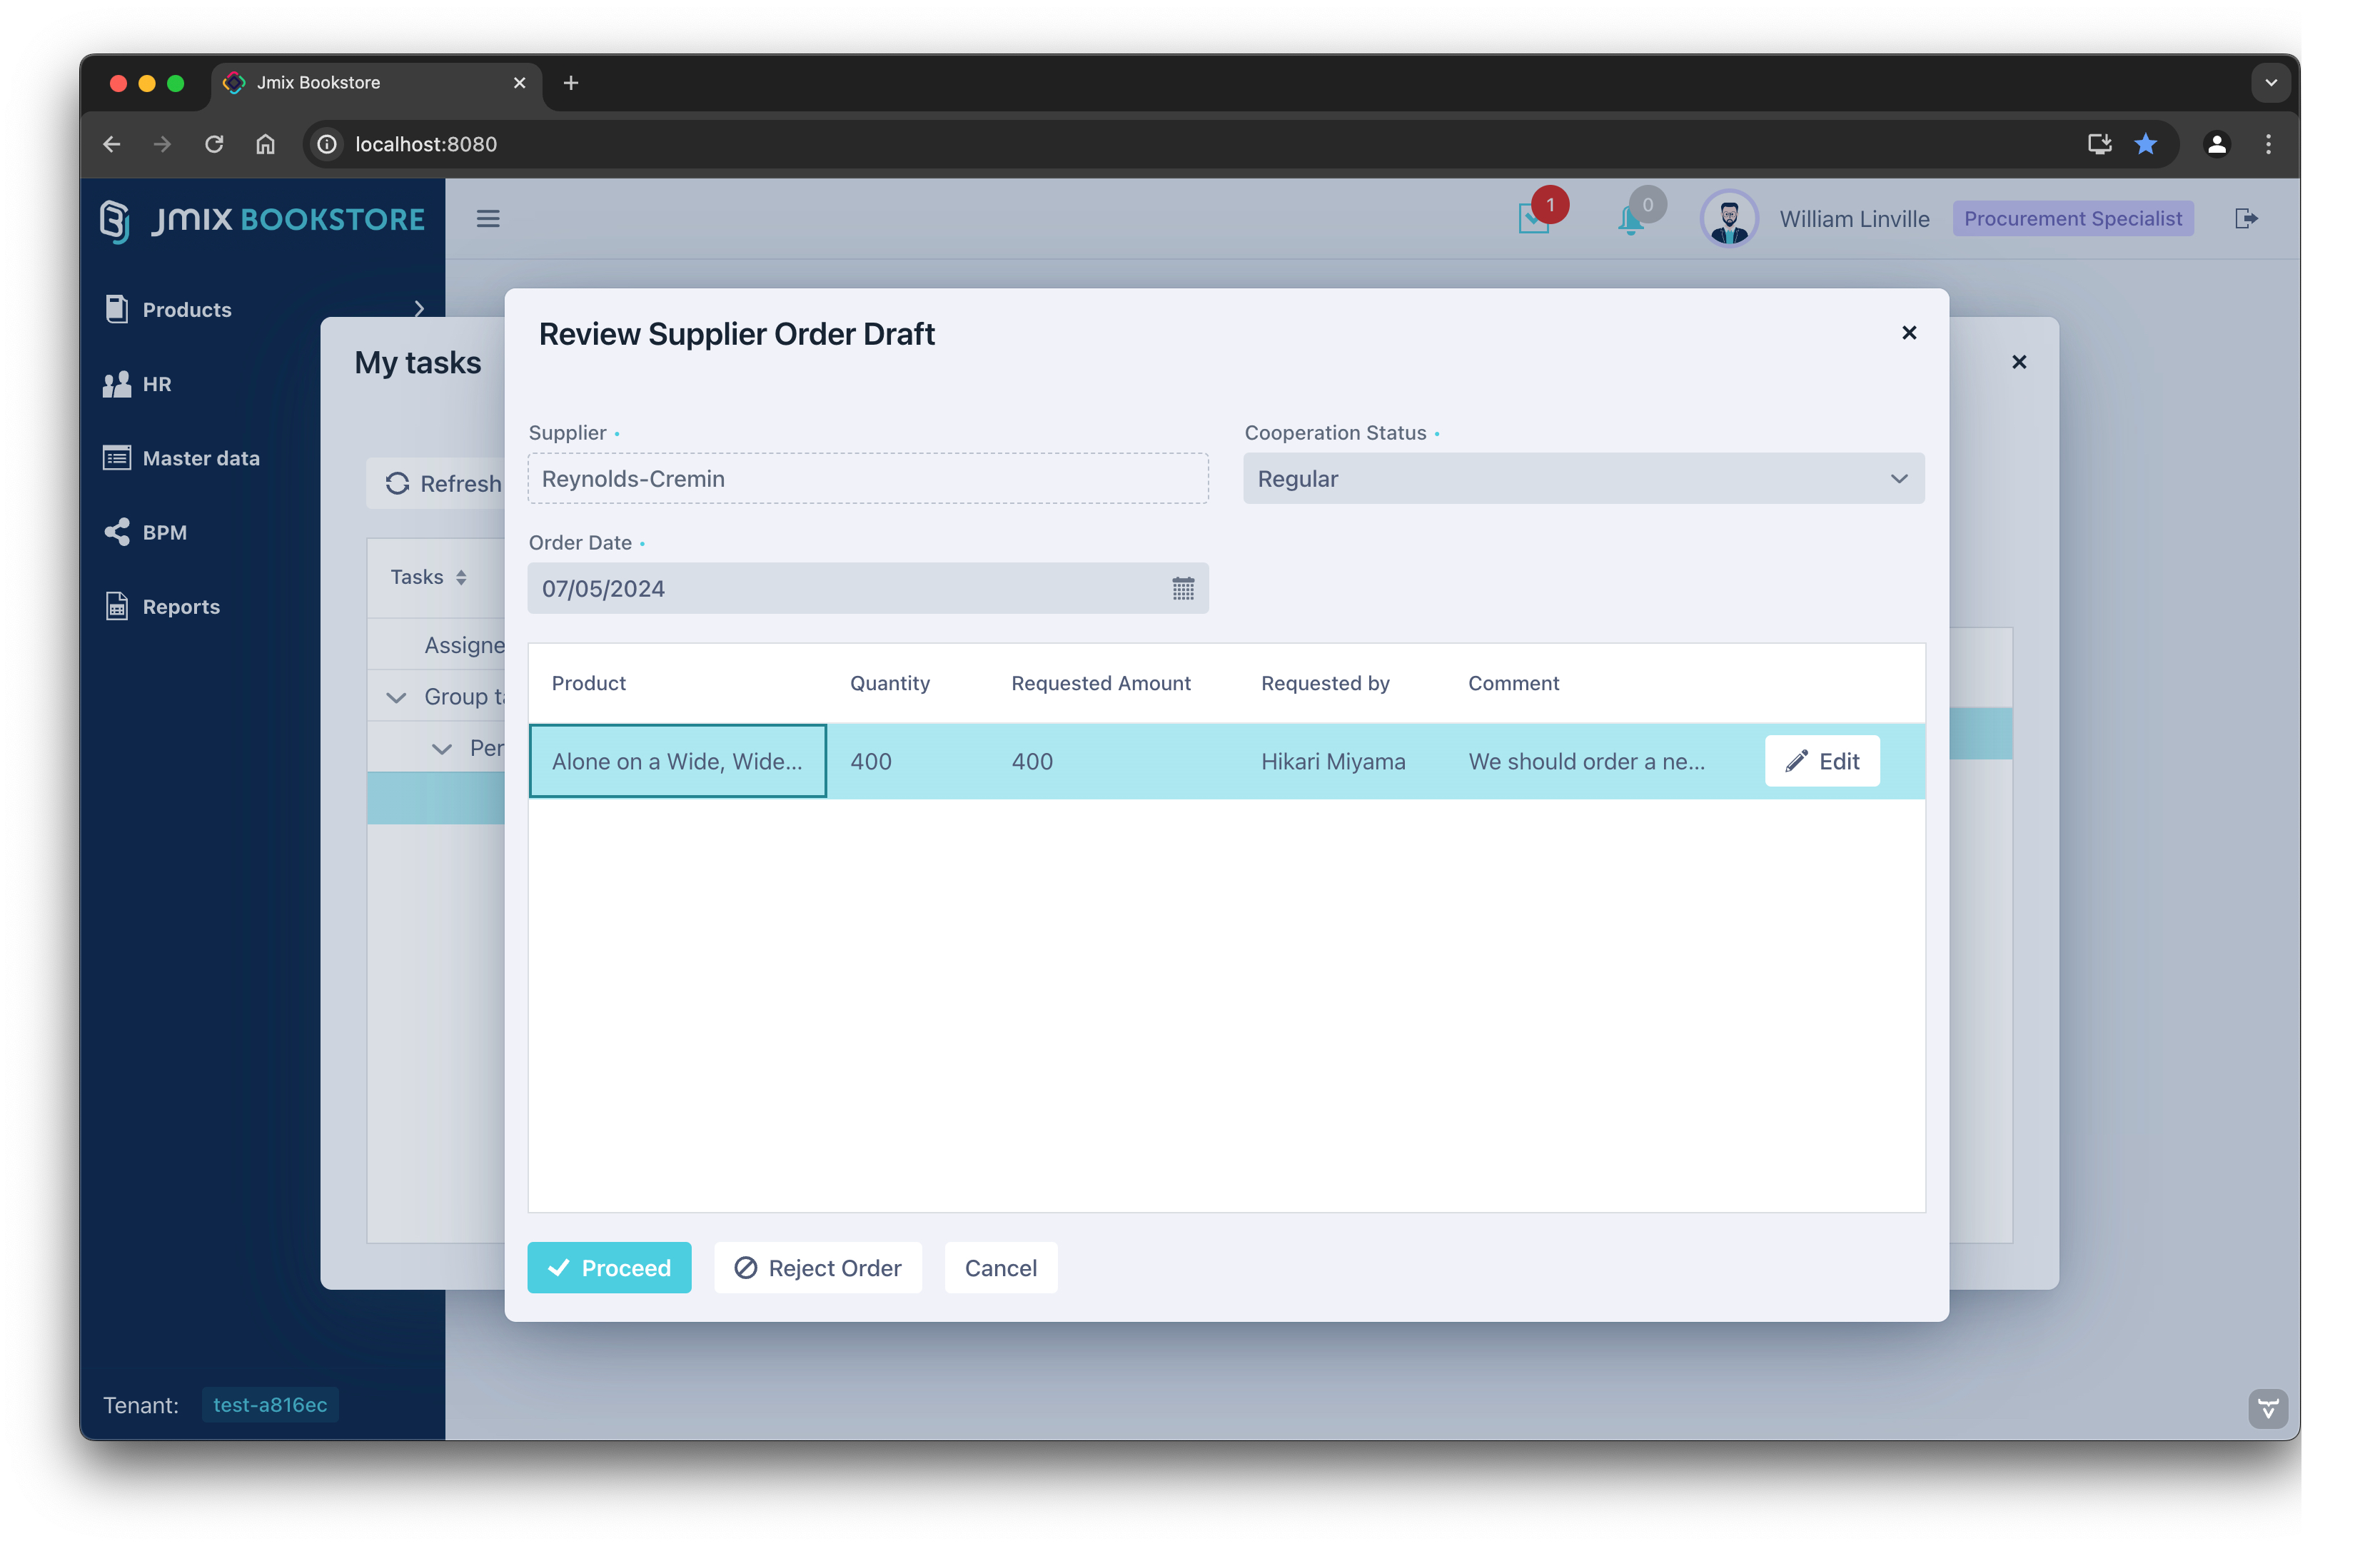This screenshot has width=2380, height=1546.
Task: Expand the Products sidebar menu chevron
Action: [419, 309]
